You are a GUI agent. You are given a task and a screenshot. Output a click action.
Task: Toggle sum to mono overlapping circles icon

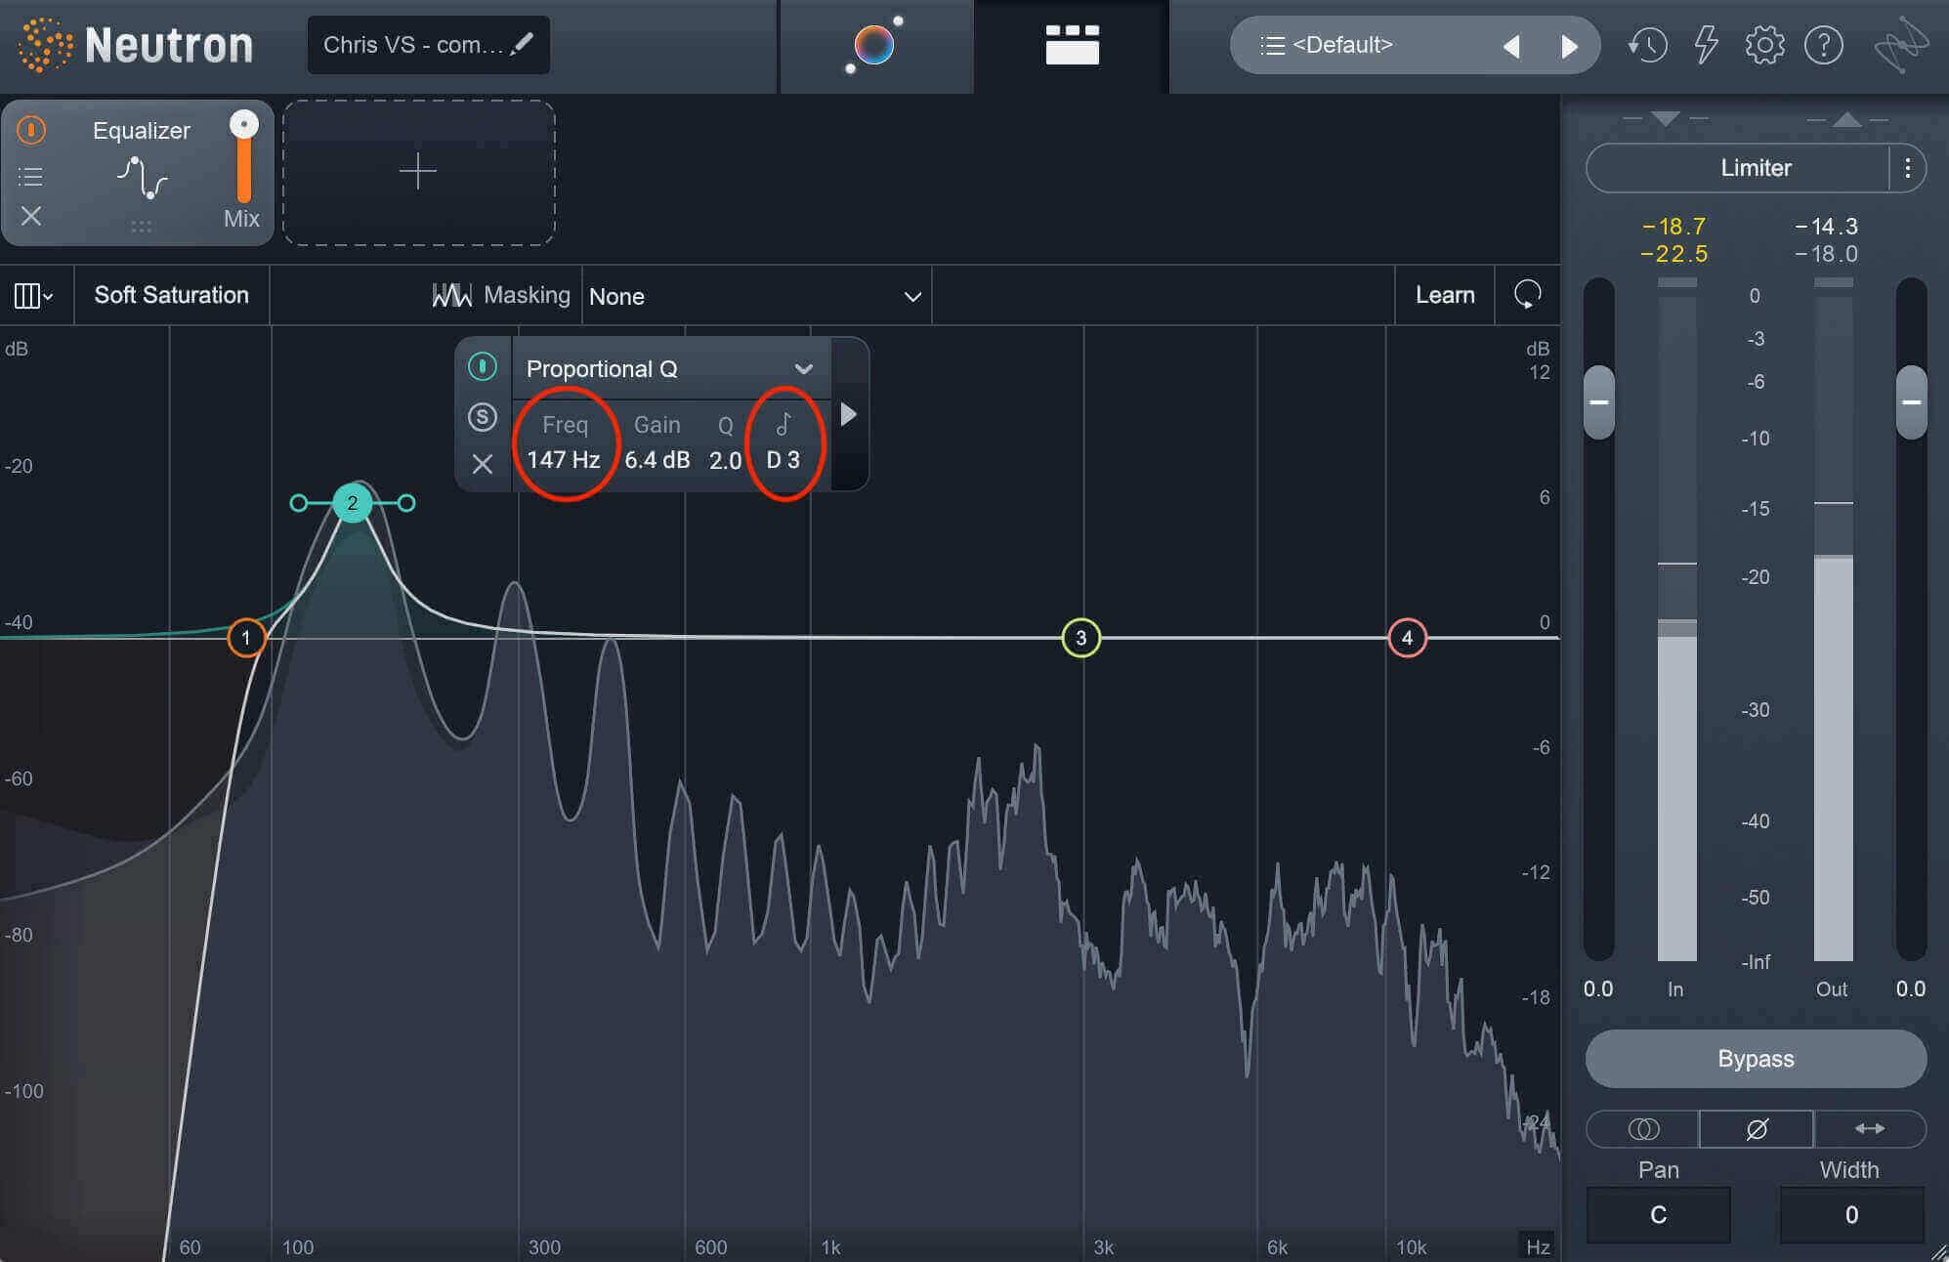[x=1643, y=1129]
